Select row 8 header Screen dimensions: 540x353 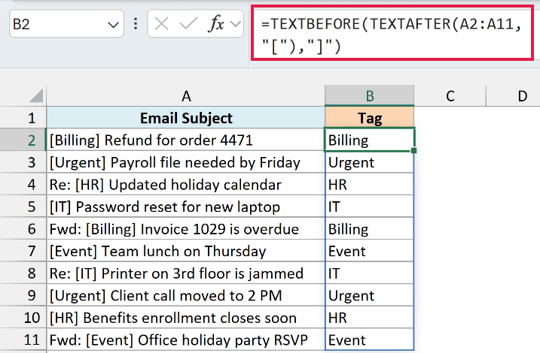pyautogui.click(x=23, y=273)
